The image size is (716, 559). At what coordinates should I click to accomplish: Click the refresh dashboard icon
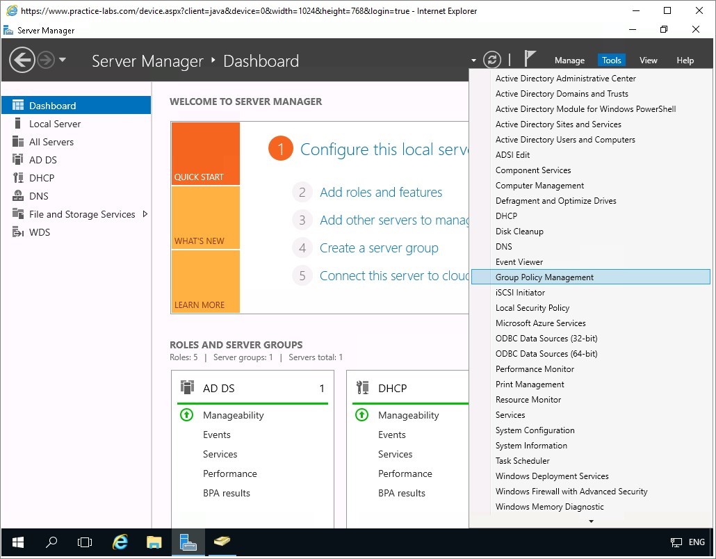click(491, 60)
